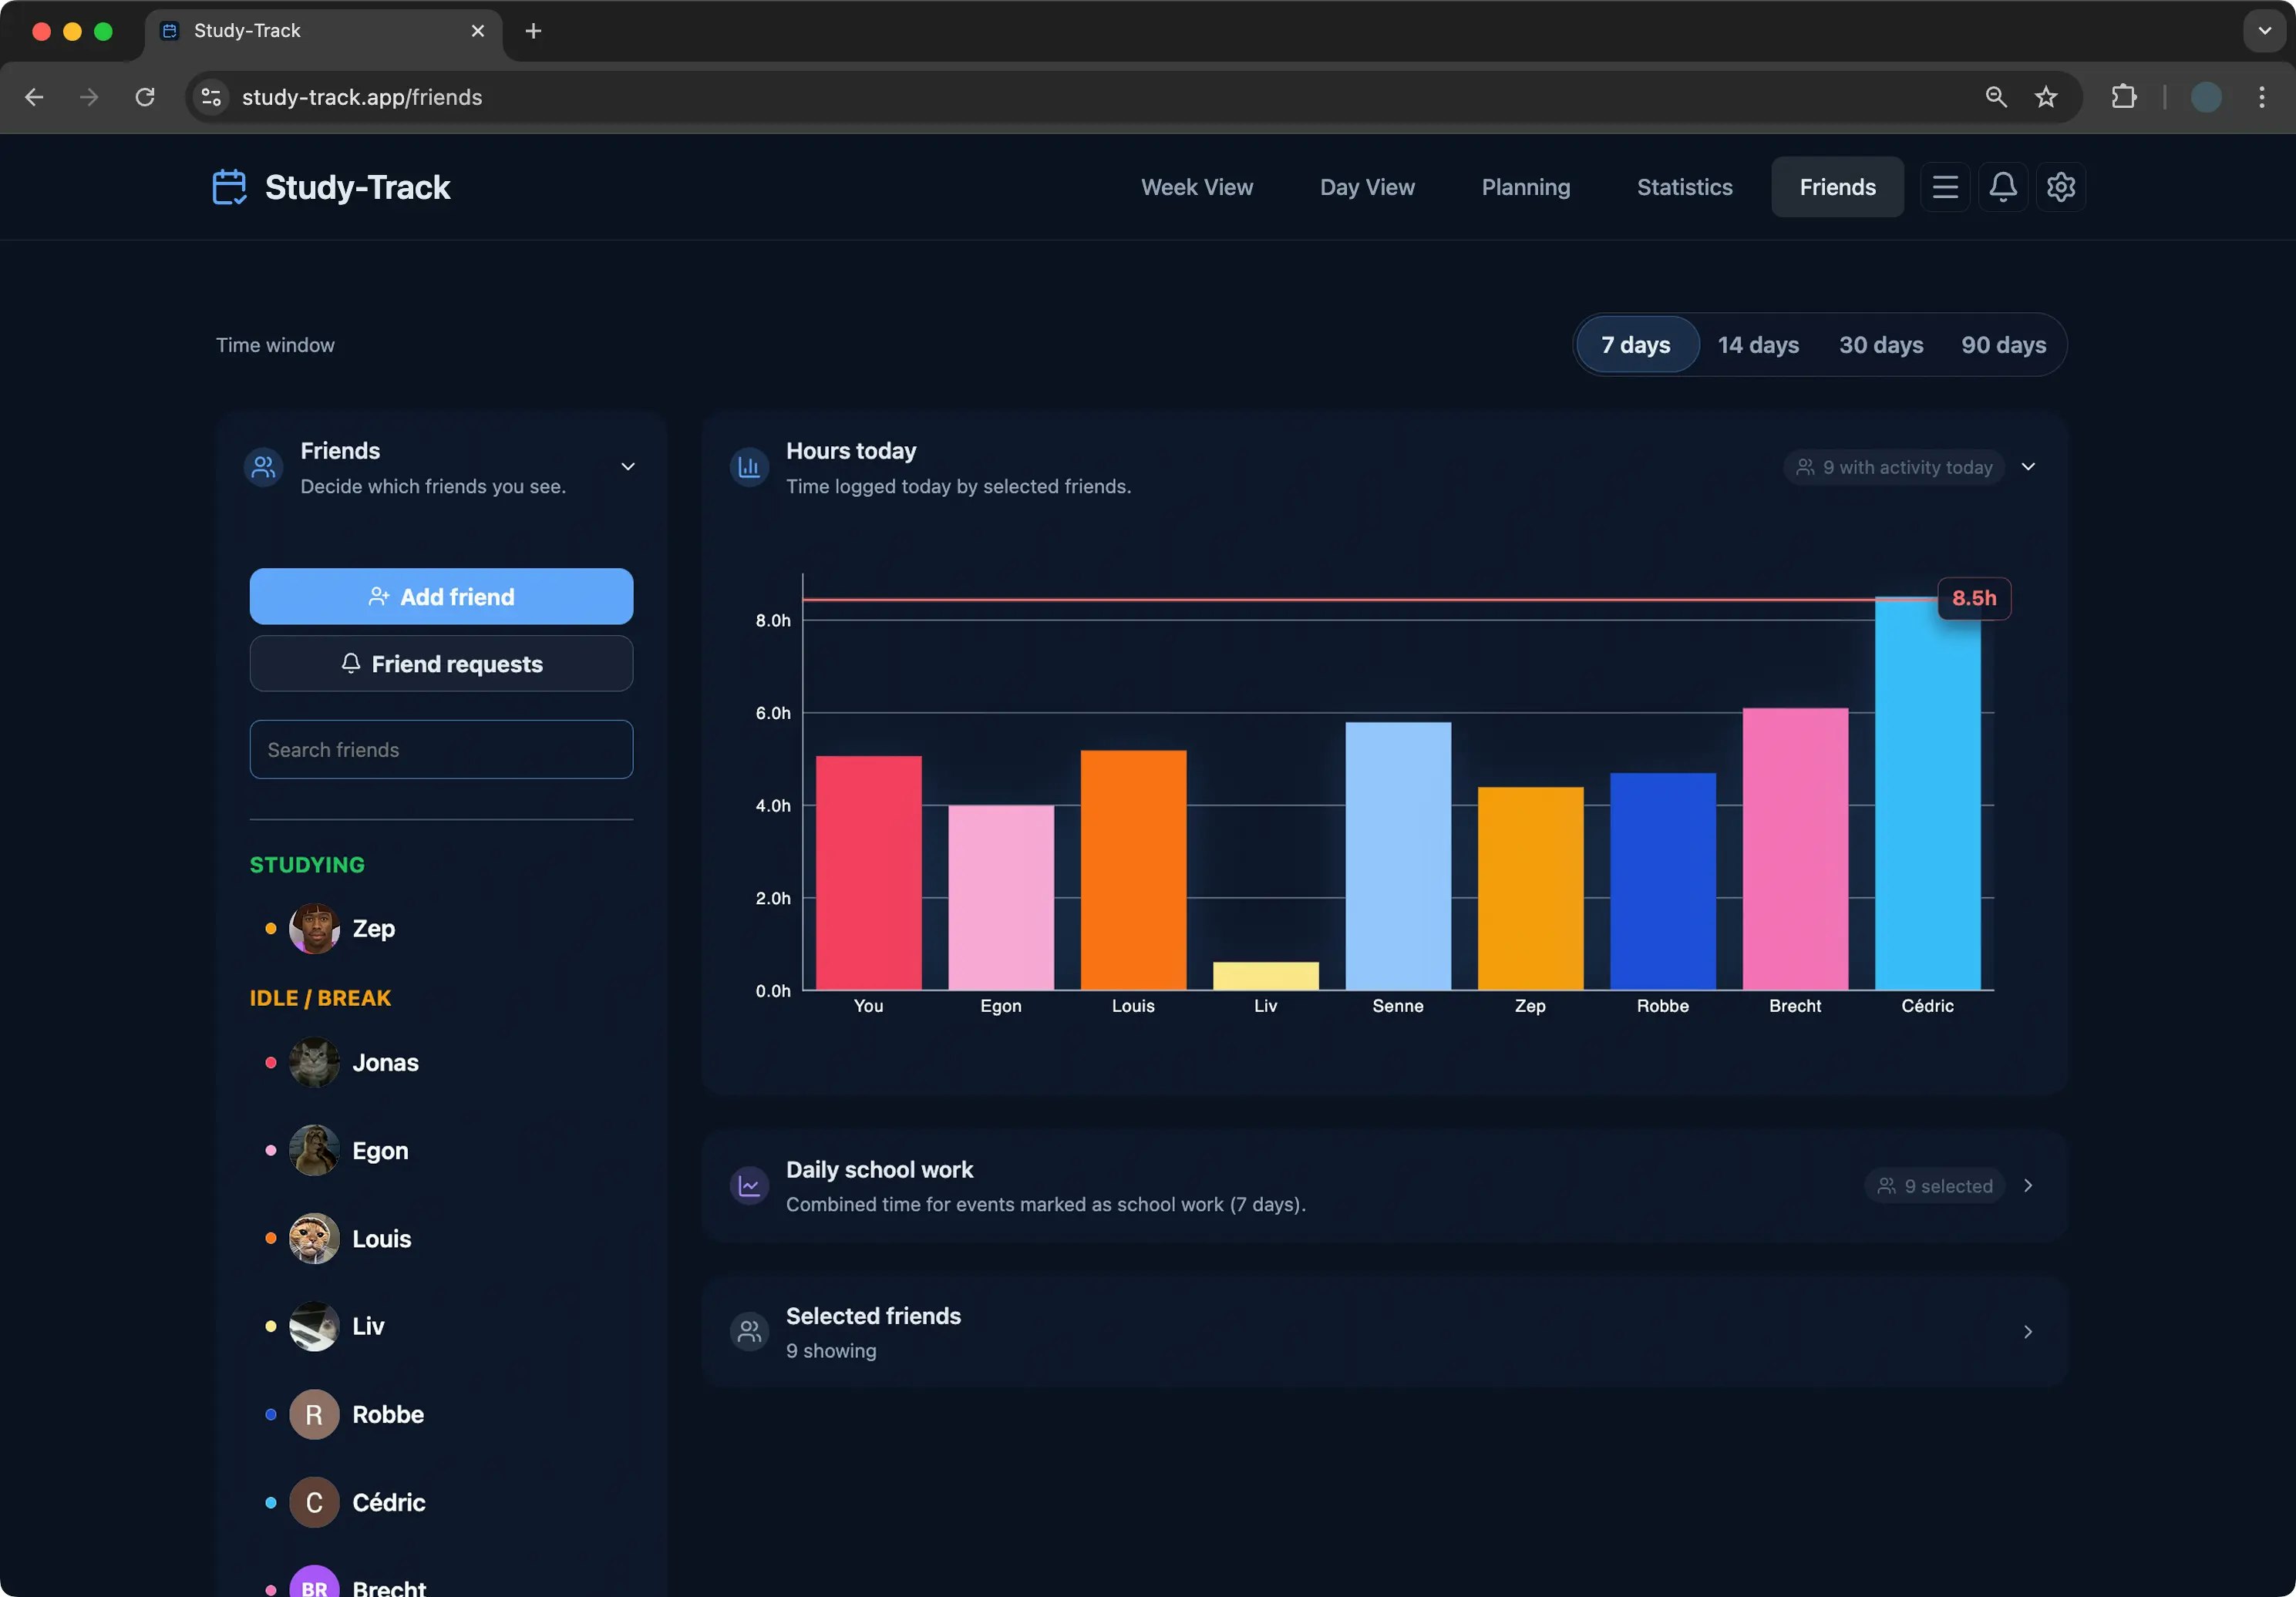Open the settings gear icon
This screenshot has height=1597, width=2296.
click(2060, 187)
